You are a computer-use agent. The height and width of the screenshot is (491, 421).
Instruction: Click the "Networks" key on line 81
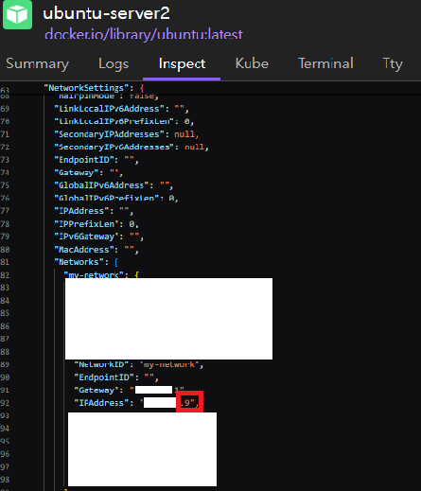79,262
